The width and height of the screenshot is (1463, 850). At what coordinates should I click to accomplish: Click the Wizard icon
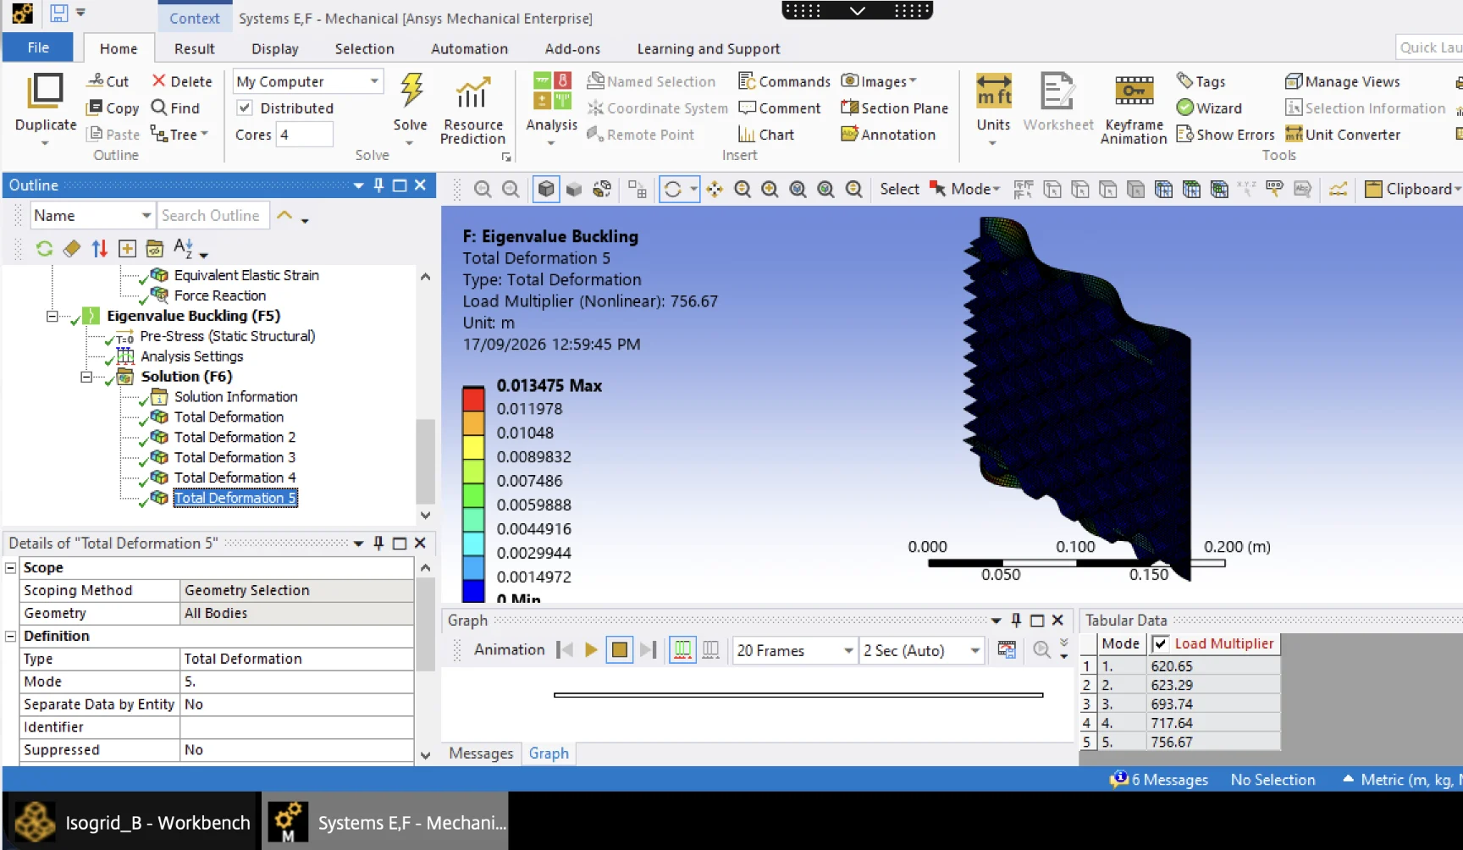click(x=1185, y=108)
